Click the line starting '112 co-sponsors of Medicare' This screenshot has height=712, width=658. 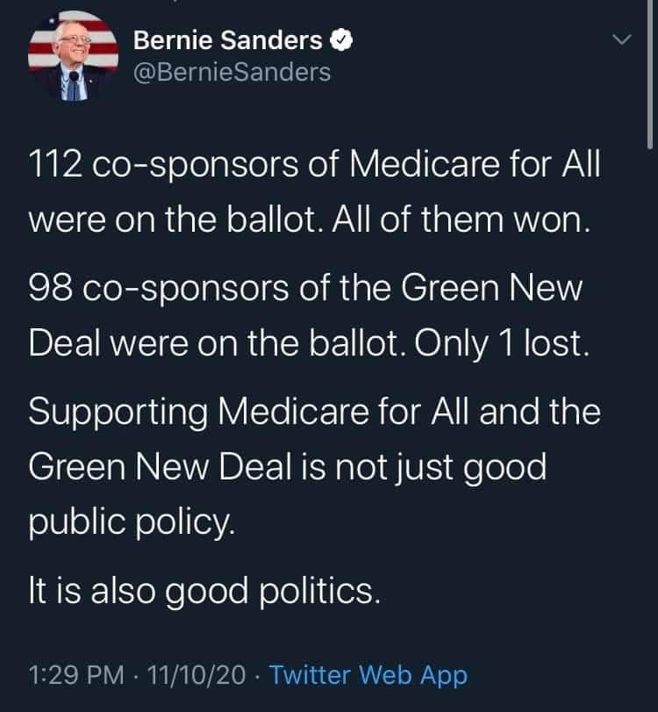[314, 164]
